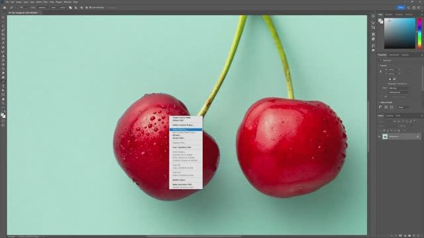Select the Clone Stamp tool
The image size is (424, 238).
coord(3,56)
